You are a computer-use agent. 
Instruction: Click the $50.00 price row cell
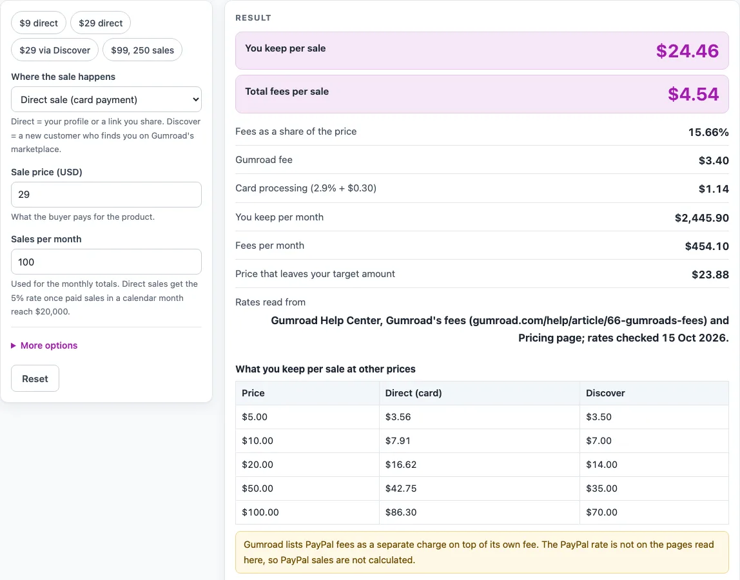pos(307,488)
